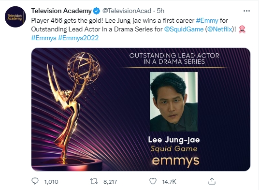This screenshot has height=190, width=260.
Task: Follow the #Emmys2022 hashtag
Action: coord(78,38)
